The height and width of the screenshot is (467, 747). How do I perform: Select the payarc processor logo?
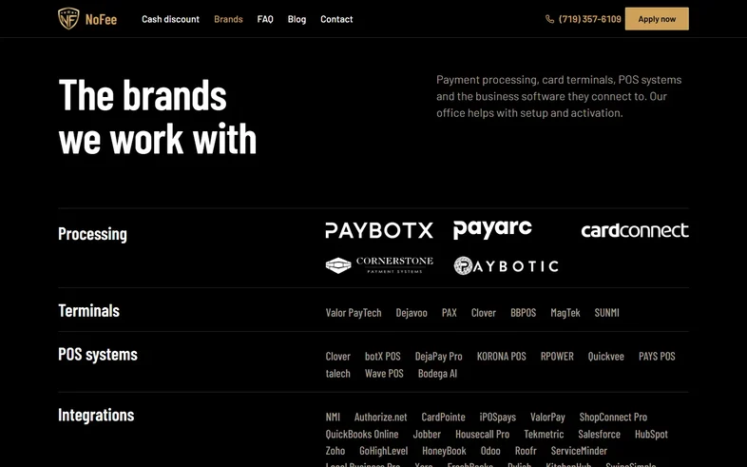coord(492,229)
